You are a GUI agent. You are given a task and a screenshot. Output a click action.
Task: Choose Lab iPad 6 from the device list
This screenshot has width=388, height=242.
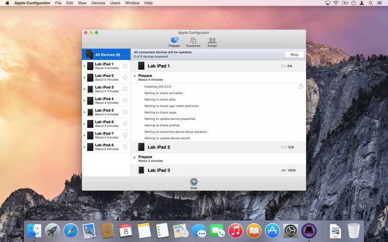click(104, 124)
